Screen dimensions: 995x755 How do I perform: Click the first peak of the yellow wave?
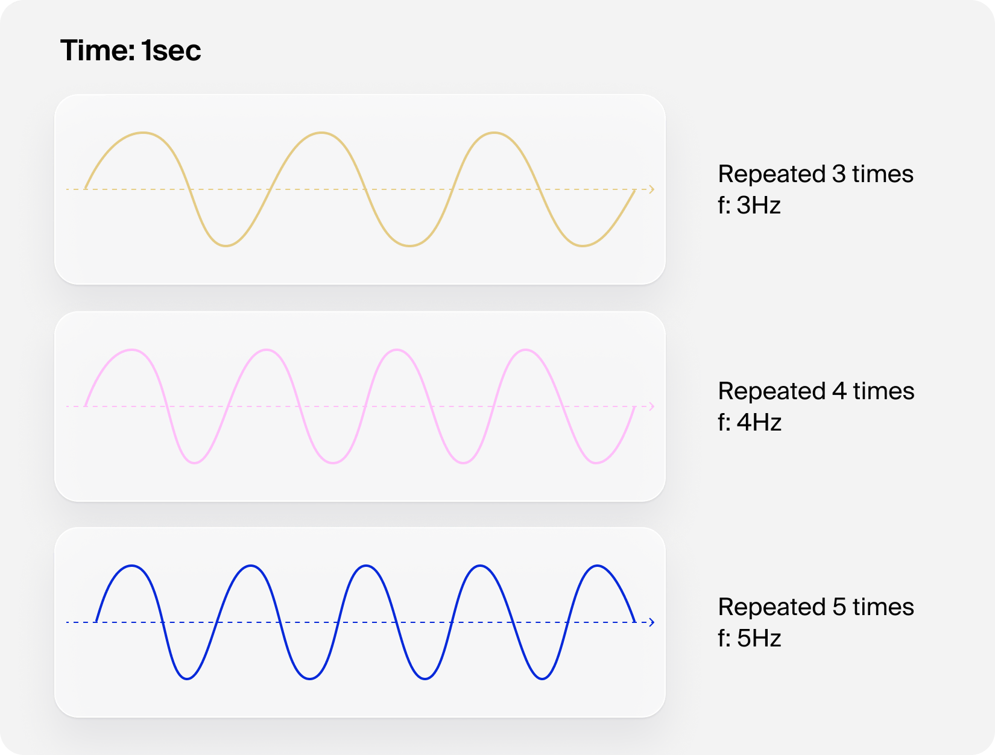click(x=143, y=133)
